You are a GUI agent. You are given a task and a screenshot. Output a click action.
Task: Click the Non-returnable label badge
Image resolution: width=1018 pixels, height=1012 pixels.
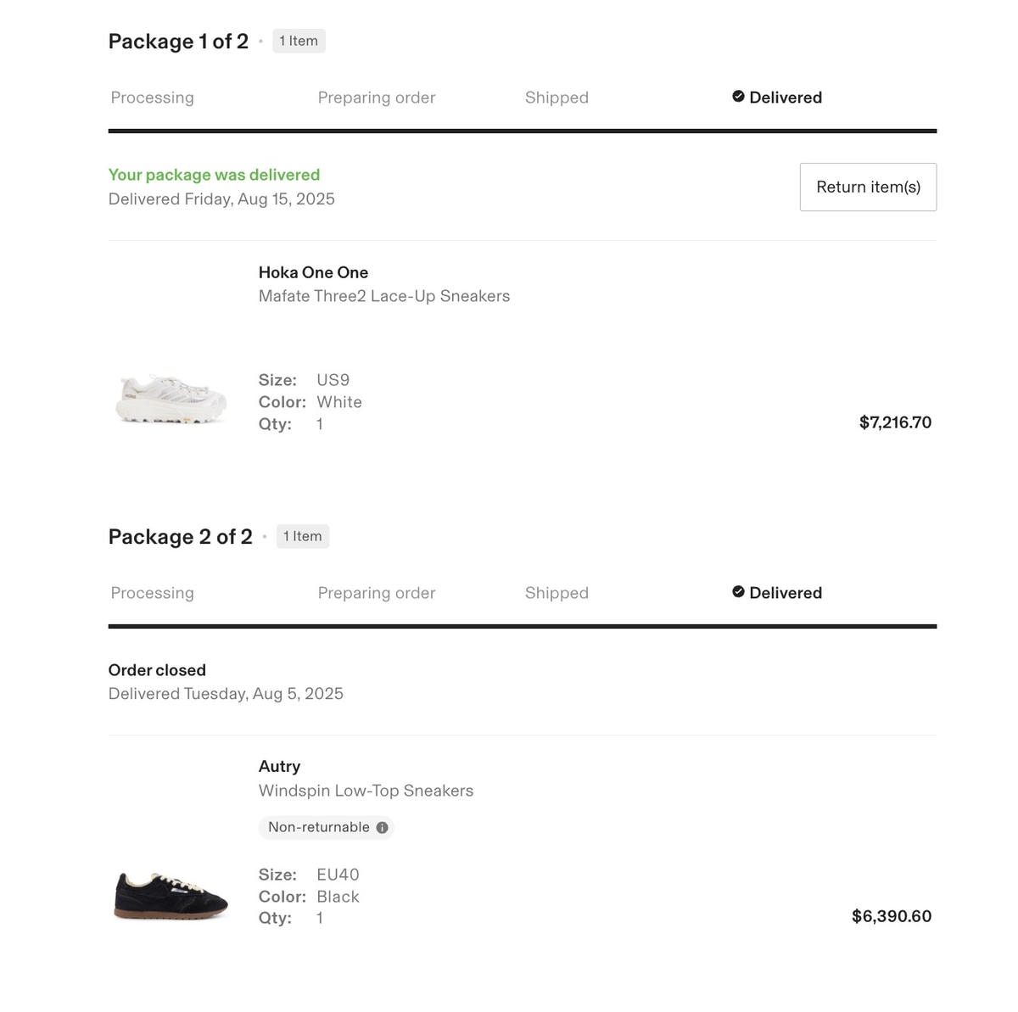(319, 828)
